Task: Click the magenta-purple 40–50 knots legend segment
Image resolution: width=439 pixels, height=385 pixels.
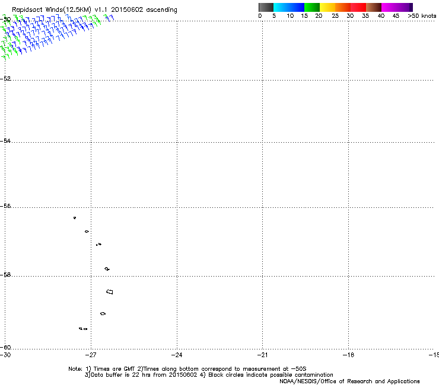Action: (397, 7)
